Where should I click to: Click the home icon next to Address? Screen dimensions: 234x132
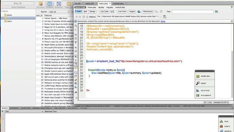pyautogui.click(x=87, y=17)
